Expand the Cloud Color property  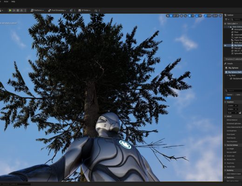click(225, 163)
